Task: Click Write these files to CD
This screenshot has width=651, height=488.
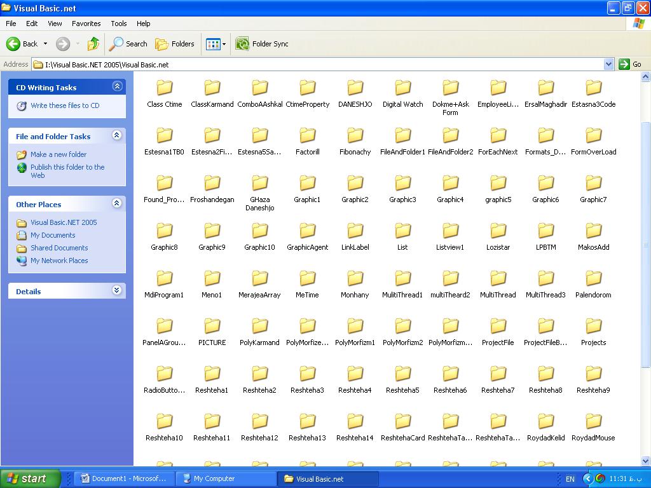Action: point(65,105)
